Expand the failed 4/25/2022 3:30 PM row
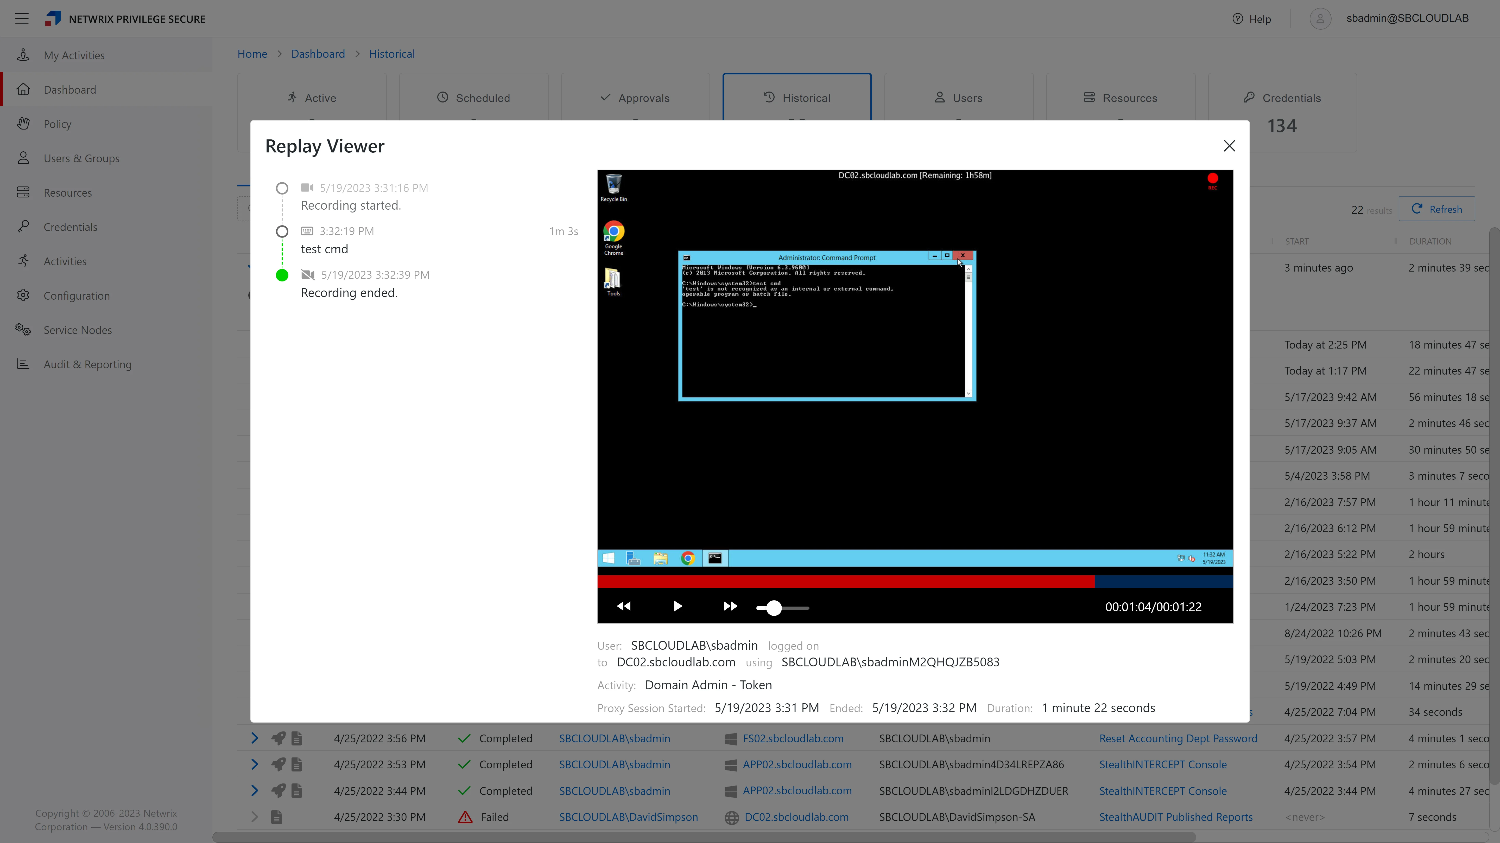Screen dimensions: 1500x843 pyautogui.click(x=255, y=817)
